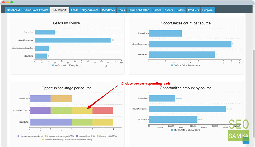255x147 pixels.
Task: Click the Opportunities count date range legend marker
Action: pyautogui.click(x=172, y=65)
